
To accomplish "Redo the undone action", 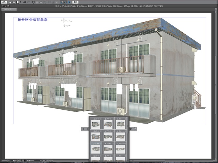I will (28, 2).
